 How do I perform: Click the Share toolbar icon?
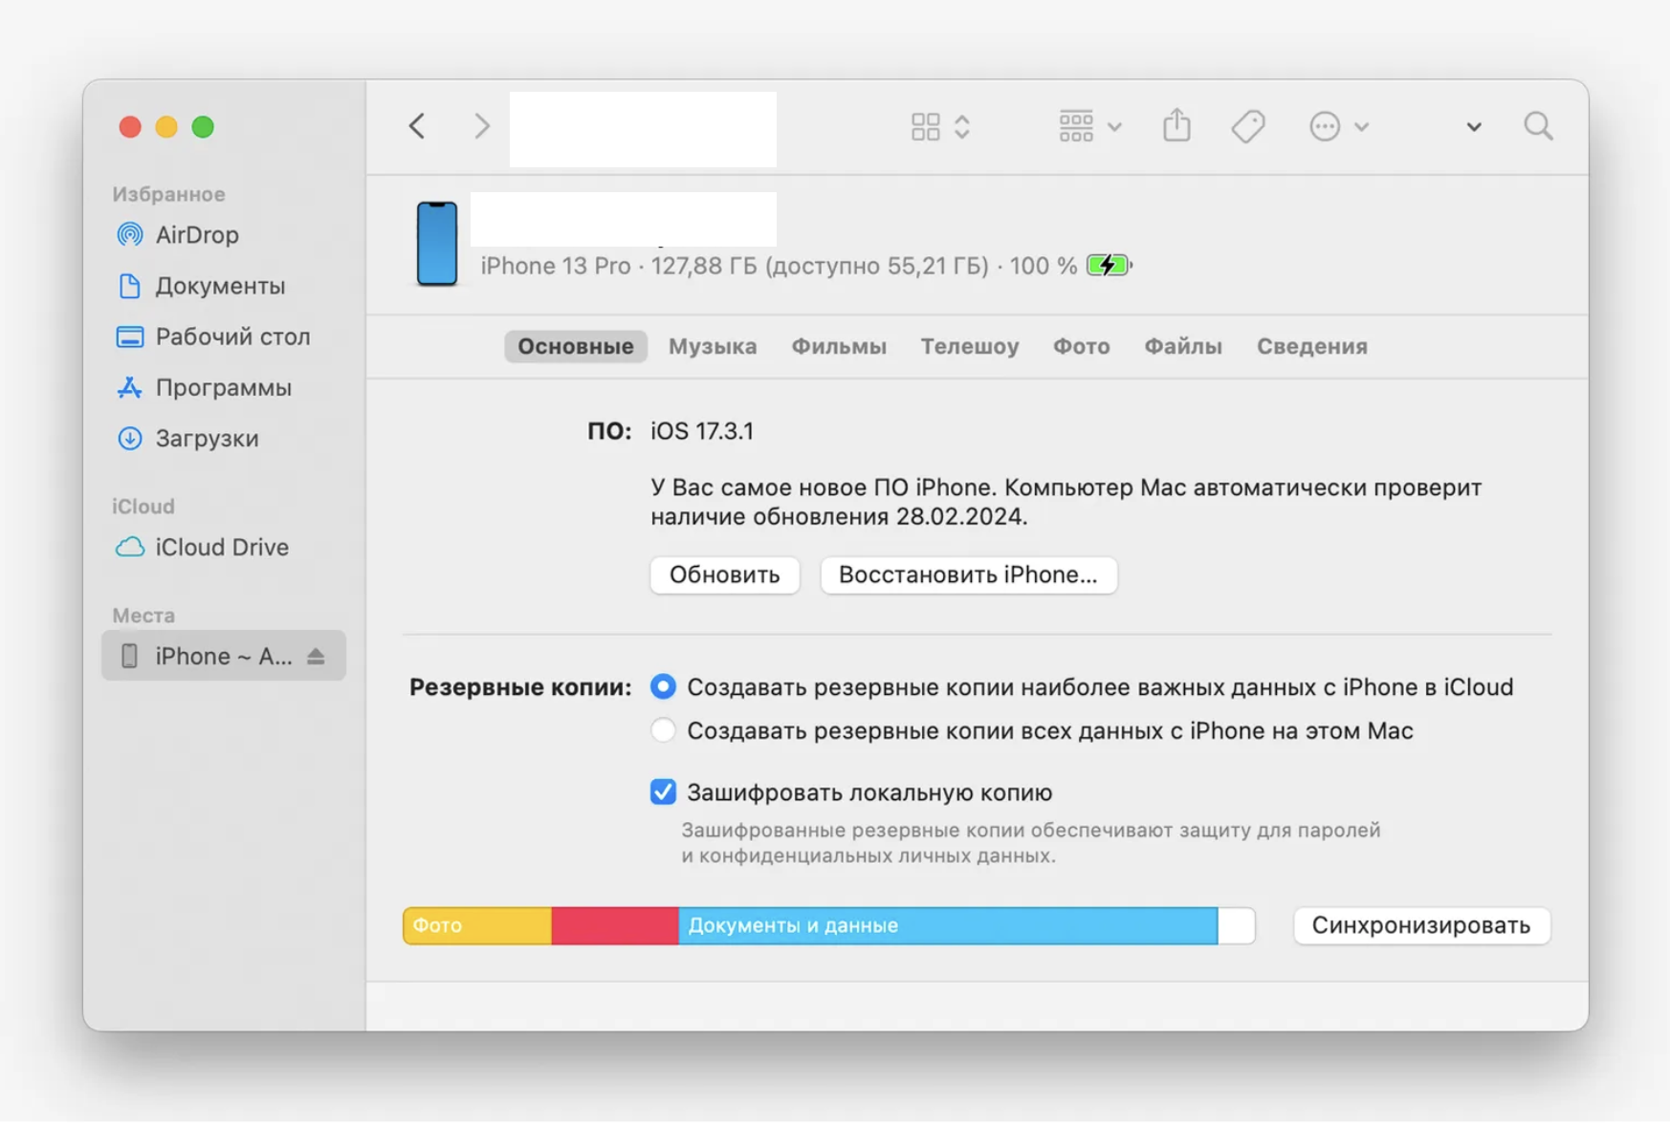coord(1176,125)
